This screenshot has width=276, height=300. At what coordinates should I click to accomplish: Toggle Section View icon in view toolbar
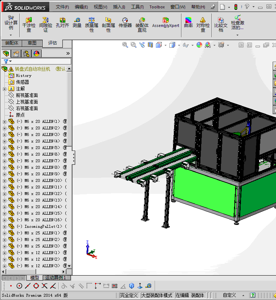coord(150,45)
